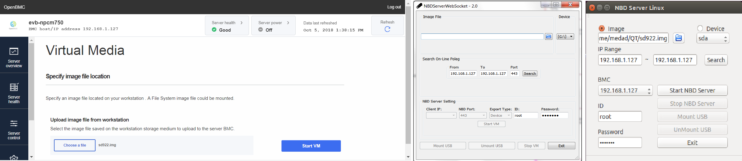
Task: Click Log out in header
Action: (x=394, y=7)
